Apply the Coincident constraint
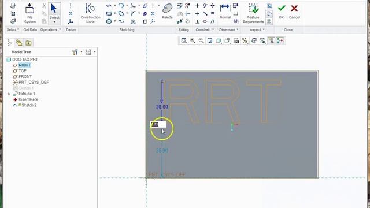Screen dimensions: 370x208 tap(205, 21)
